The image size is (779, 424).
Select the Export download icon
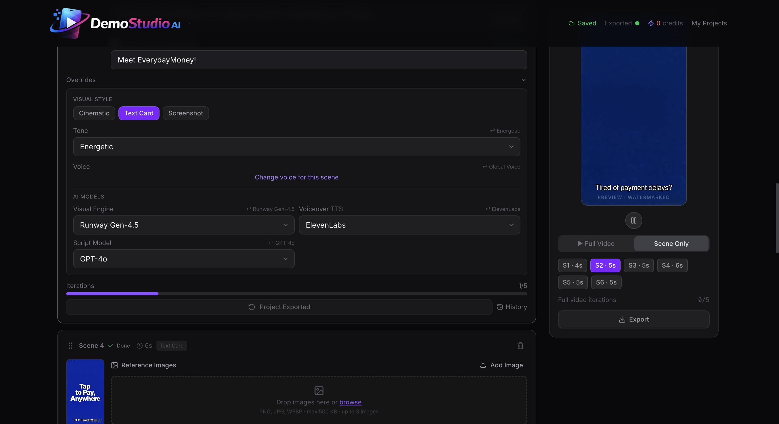tap(622, 319)
